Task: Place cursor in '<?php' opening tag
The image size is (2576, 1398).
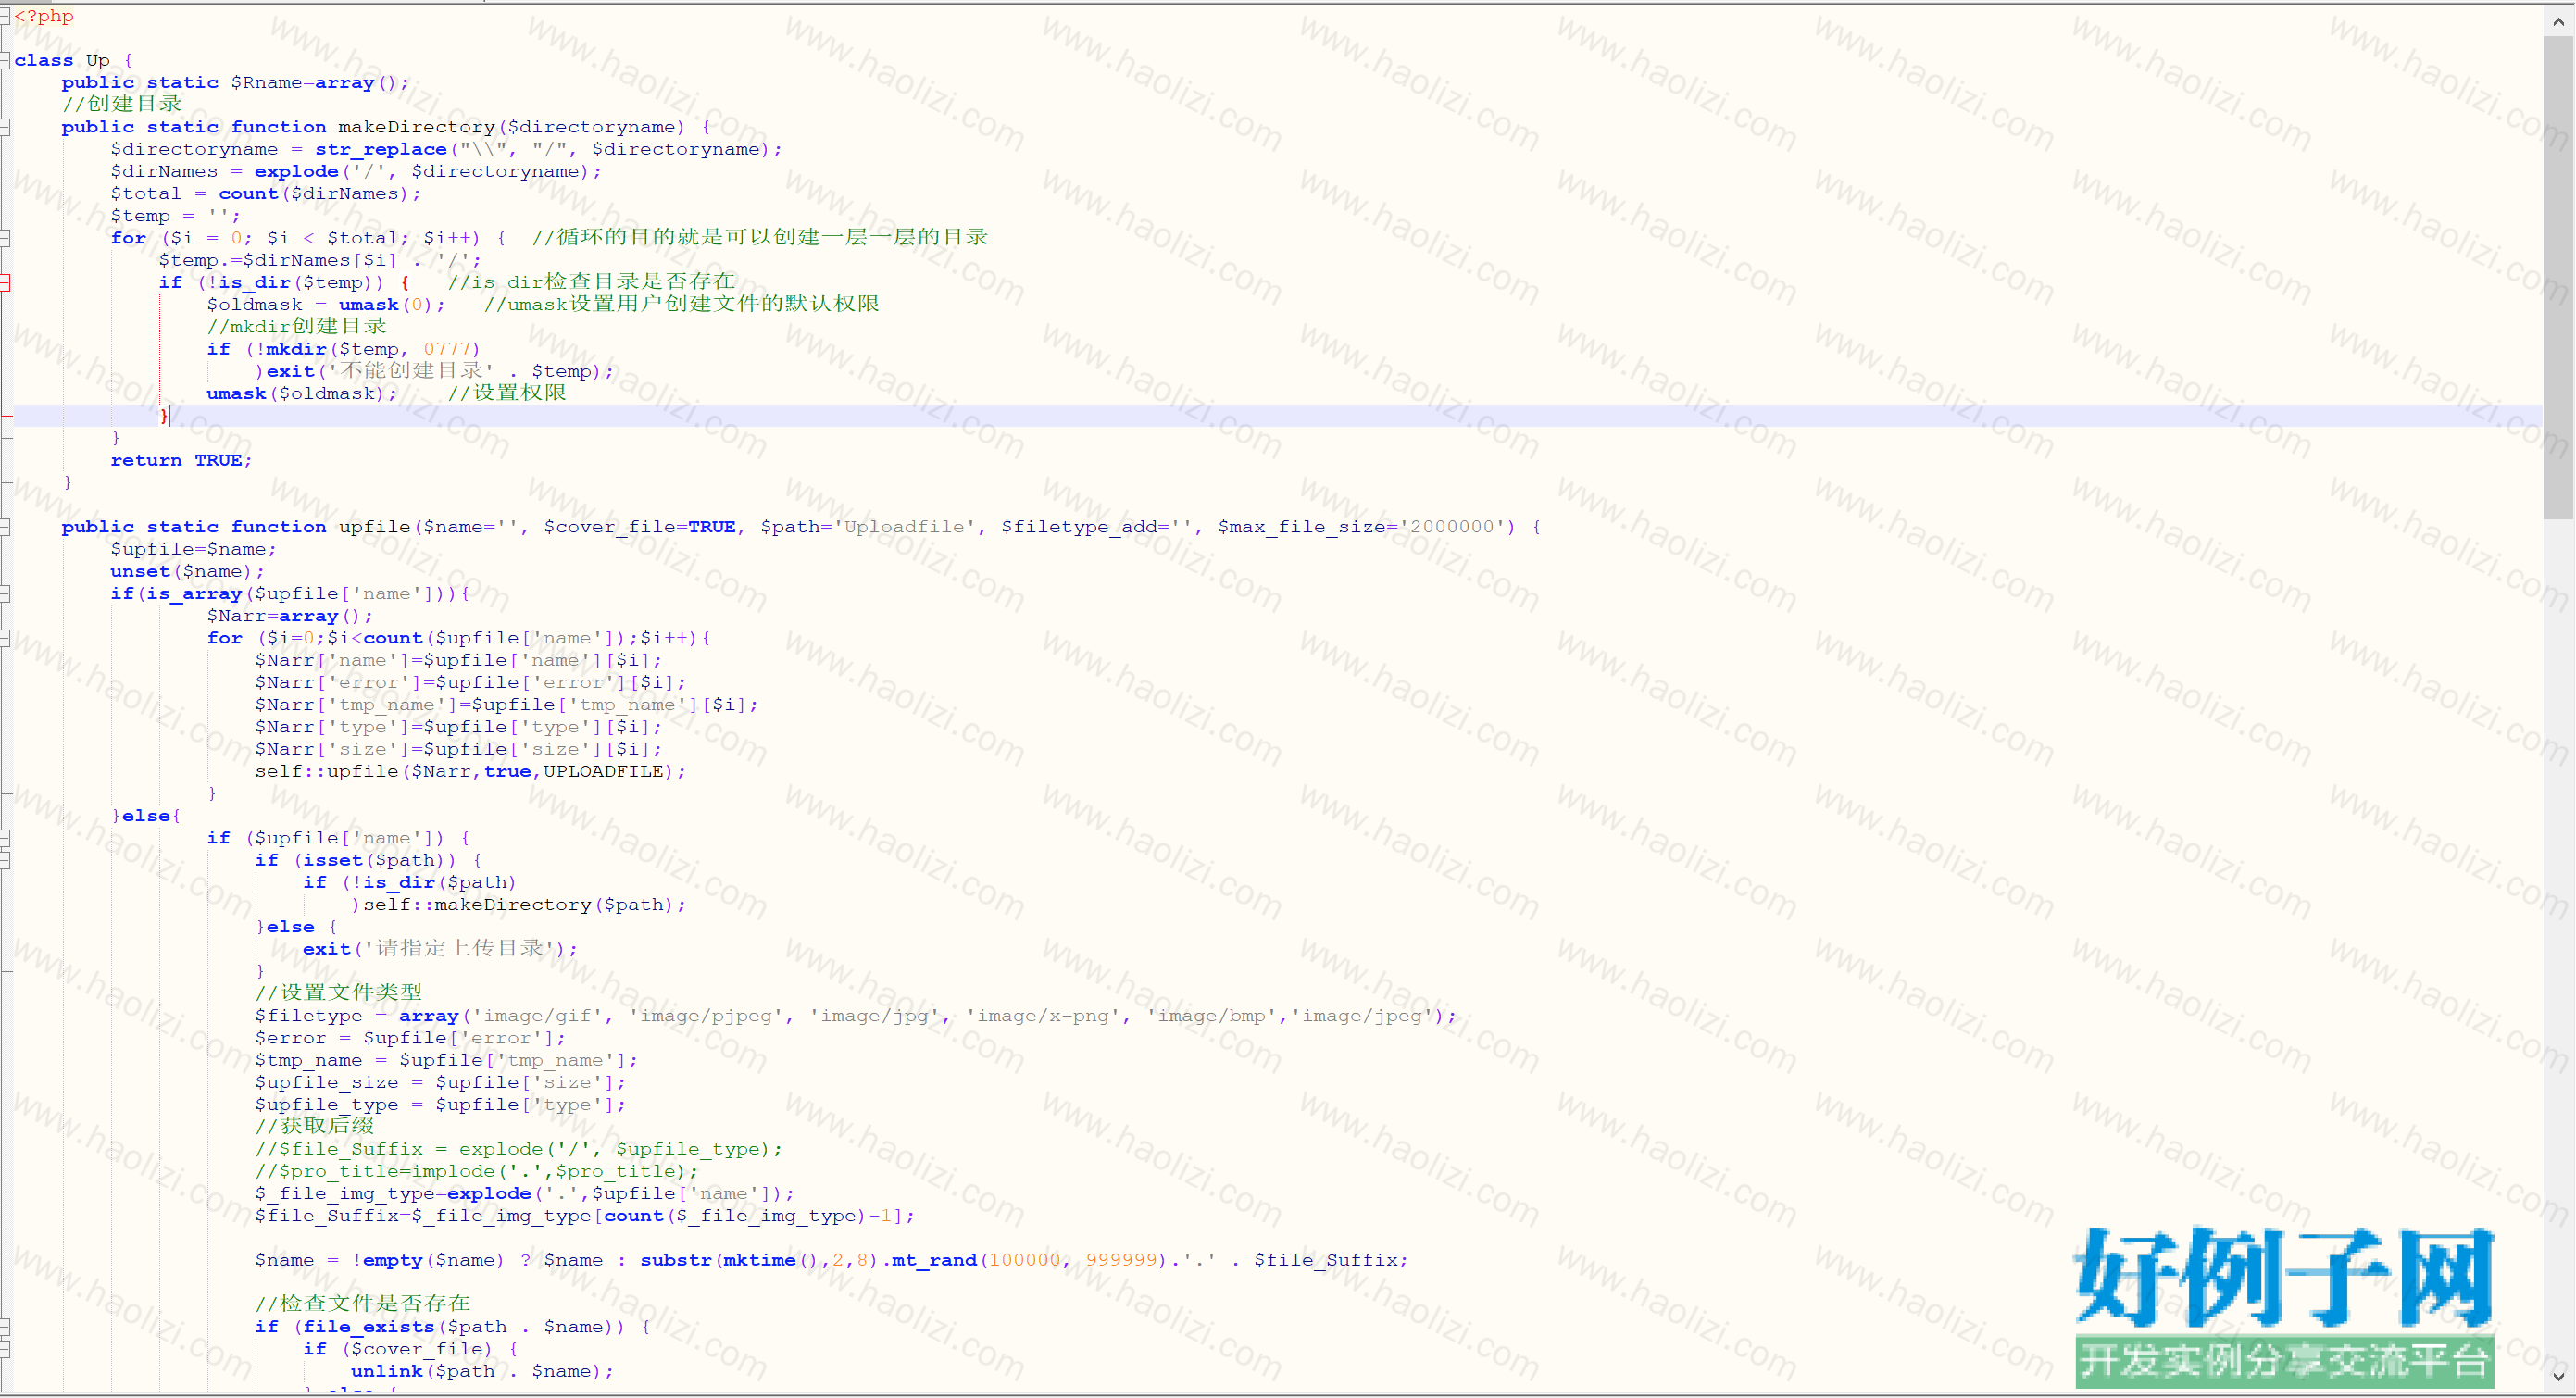Action: pyautogui.click(x=44, y=16)
